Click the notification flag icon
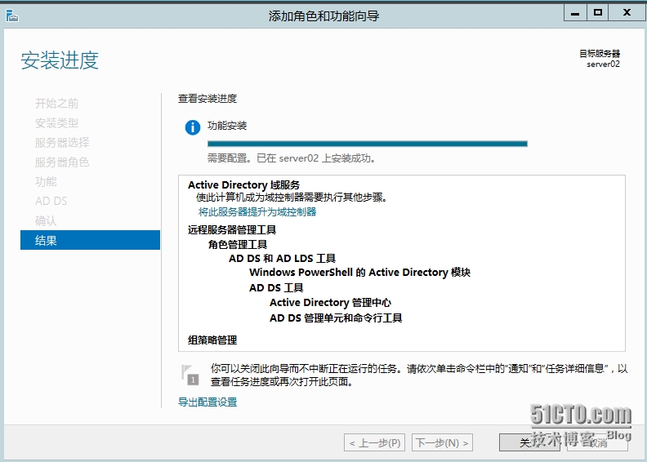 pos(190,375)
